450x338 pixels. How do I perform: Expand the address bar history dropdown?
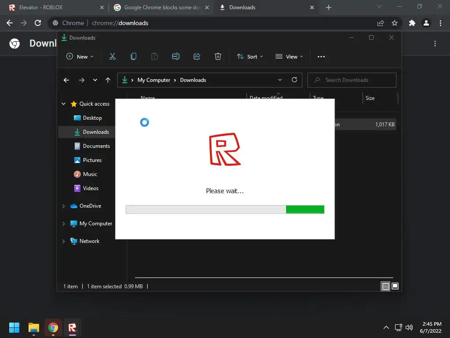tap(280, 80)
